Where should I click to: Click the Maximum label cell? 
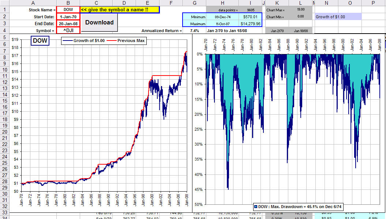click(195, 24)
